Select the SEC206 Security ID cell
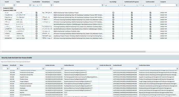 pos(14,77)
